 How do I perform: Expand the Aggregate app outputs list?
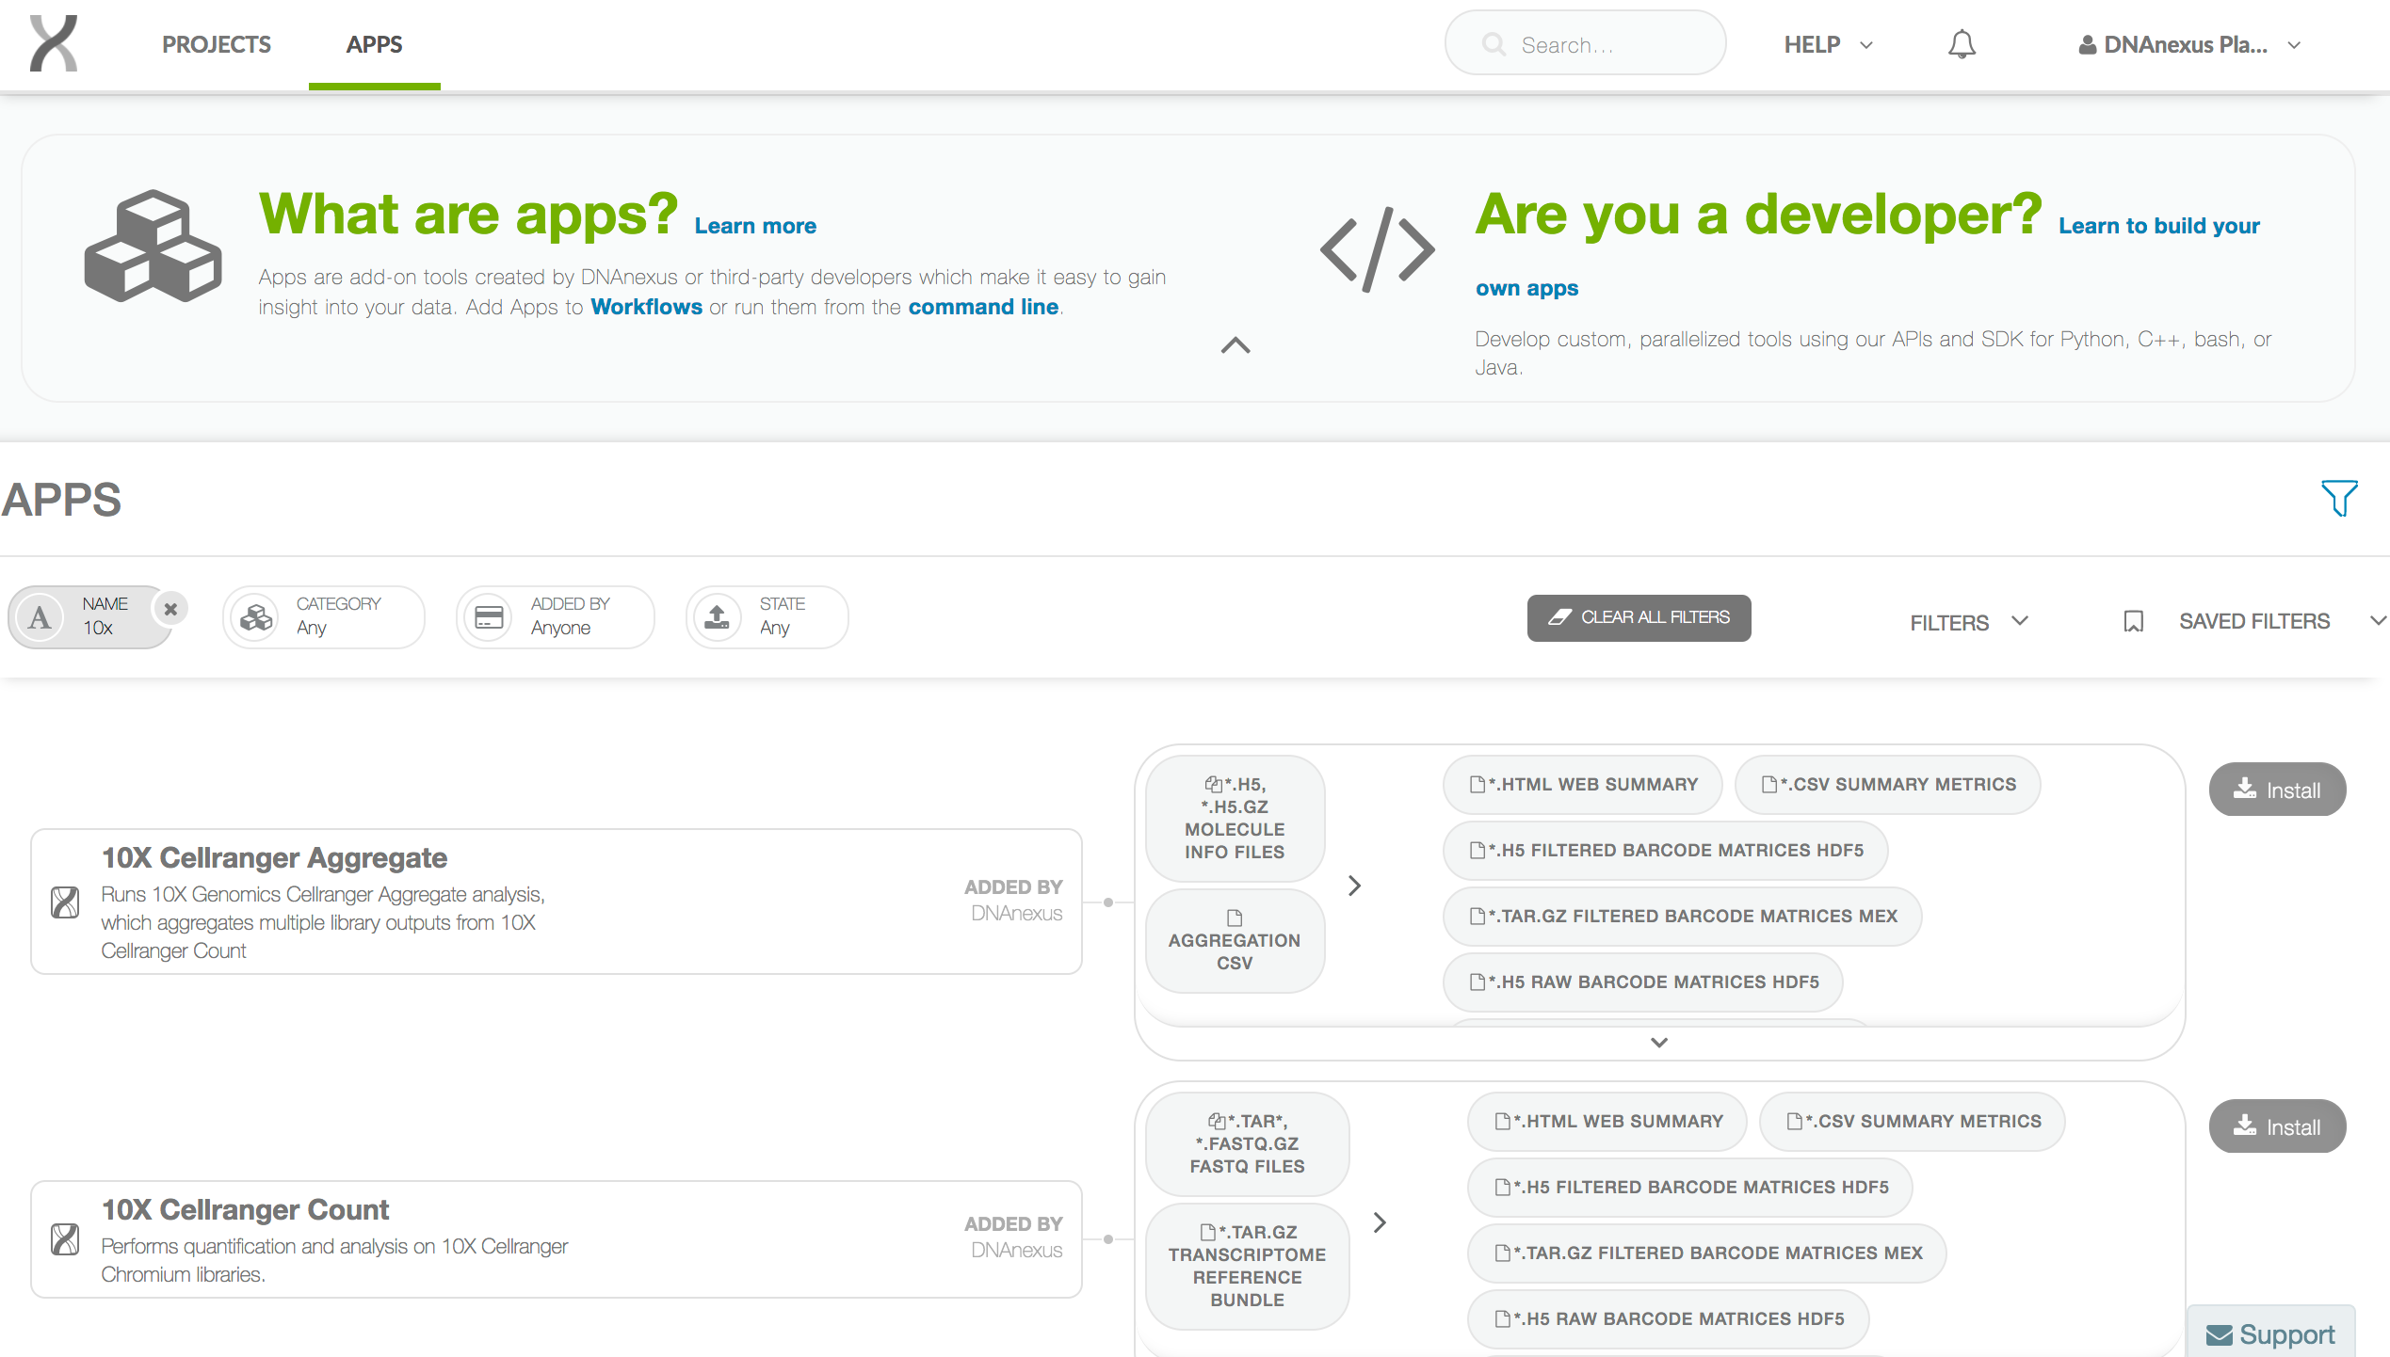(x=1659, y=1042)
